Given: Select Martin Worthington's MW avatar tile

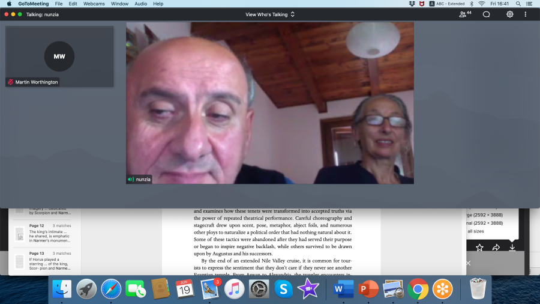Looking at the screenshot, I should tap(59, 56).
